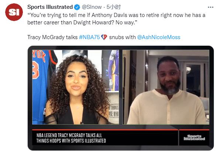The height and width of the screenshot is (152, 216).
Task: Click the 'snubs with' text
Action: [x=122, y=37]
